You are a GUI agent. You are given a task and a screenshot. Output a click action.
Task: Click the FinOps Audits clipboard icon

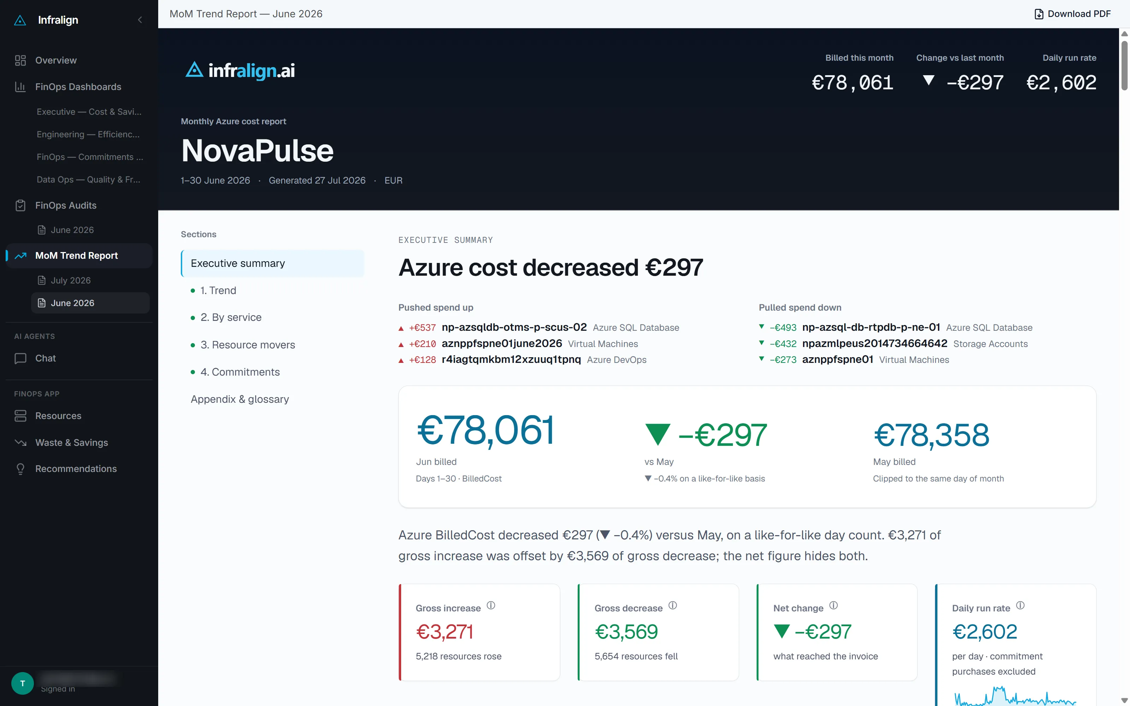tap(20, 205)
